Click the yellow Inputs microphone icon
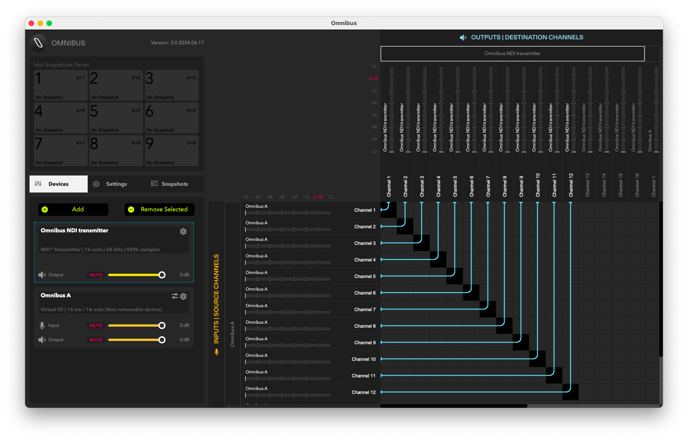The width and height of the screenshot is (688, 441). point(217,352)
